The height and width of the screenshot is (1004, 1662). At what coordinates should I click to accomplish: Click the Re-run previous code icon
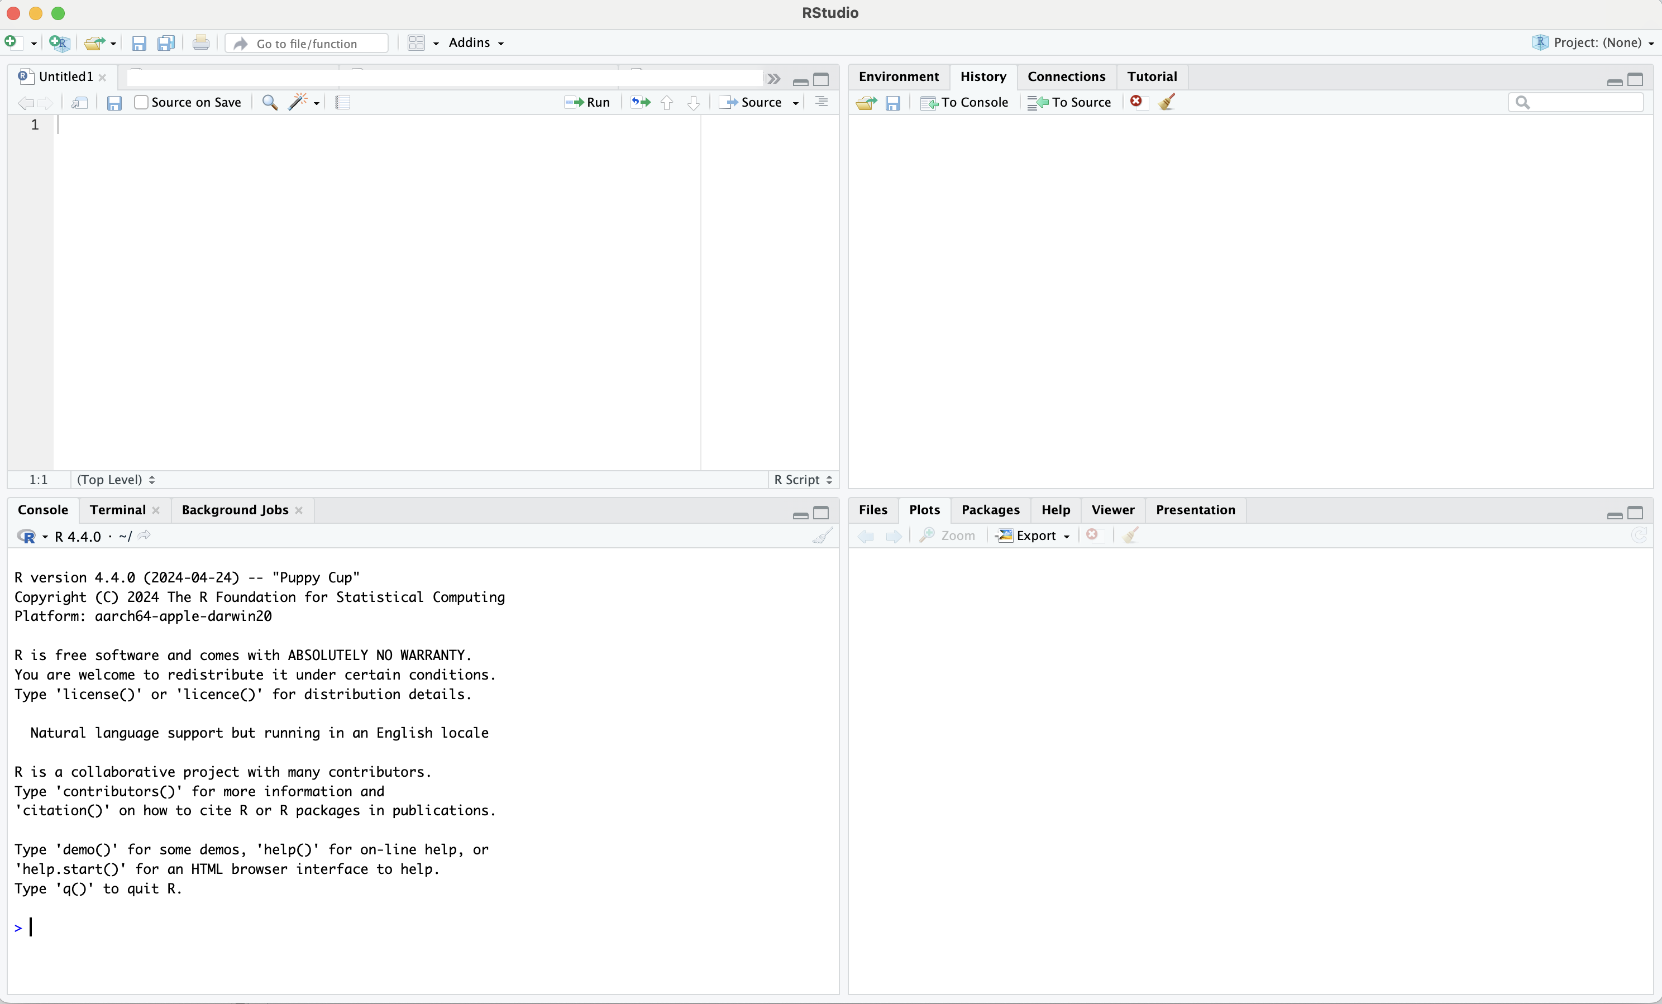[641, 102]
